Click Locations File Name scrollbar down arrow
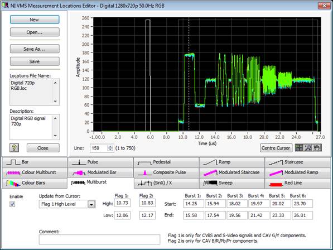The image size is (333, 250). tap(56, 102)
